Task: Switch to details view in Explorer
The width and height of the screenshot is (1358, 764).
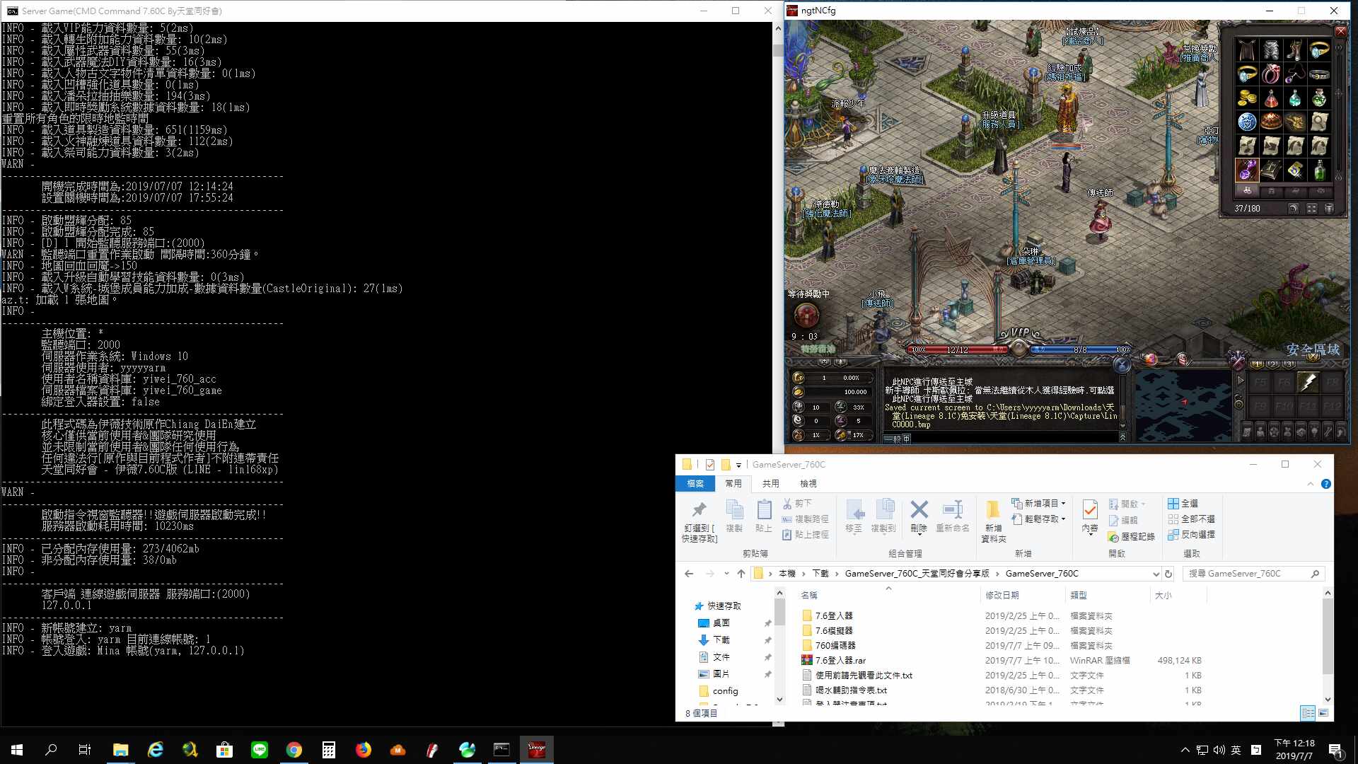Action: [x=1308, y=713]
